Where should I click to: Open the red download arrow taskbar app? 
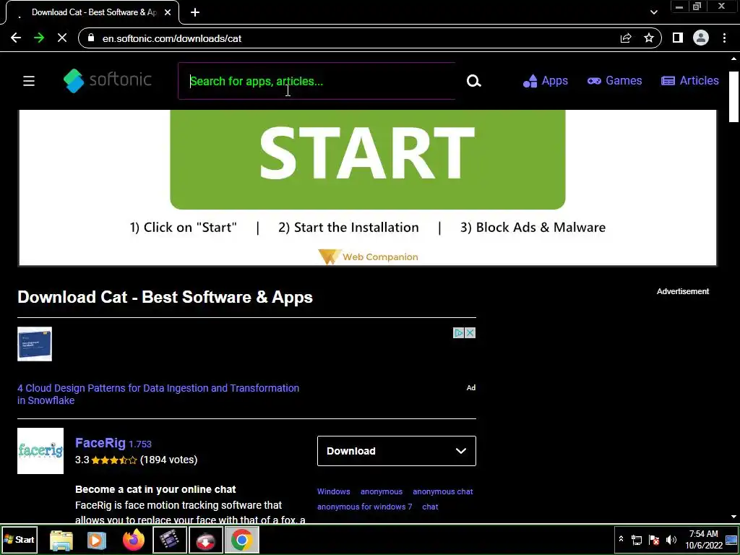point(205,540)
